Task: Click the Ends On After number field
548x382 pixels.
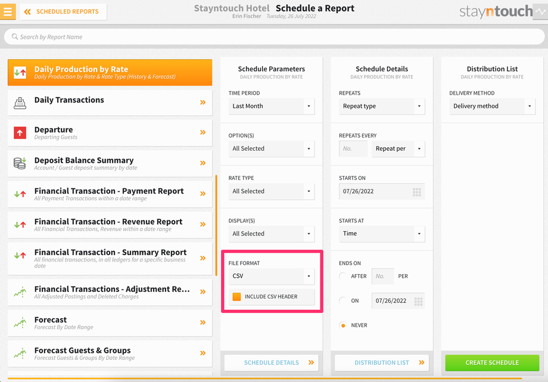Action: (382, 277)
